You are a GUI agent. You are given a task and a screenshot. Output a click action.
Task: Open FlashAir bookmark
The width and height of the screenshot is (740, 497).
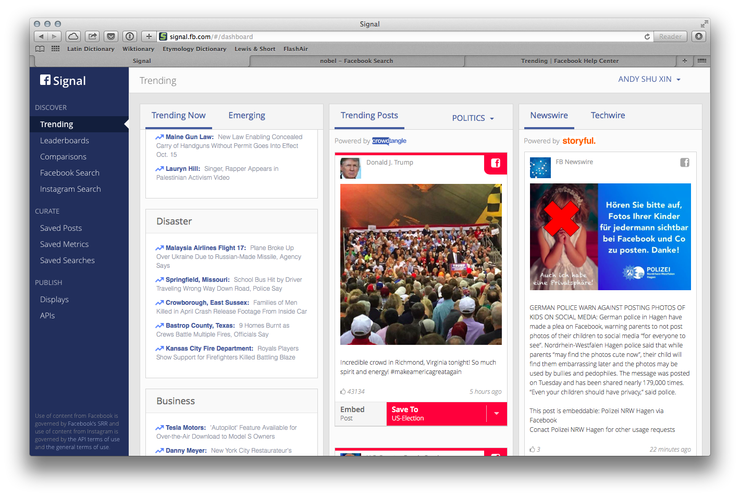coord(295,49)
